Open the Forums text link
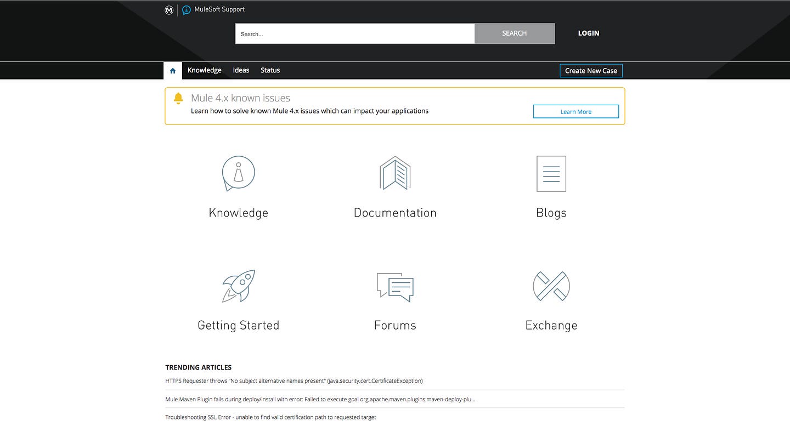Viewport: 790px width, 426px height. pos(395,325)
